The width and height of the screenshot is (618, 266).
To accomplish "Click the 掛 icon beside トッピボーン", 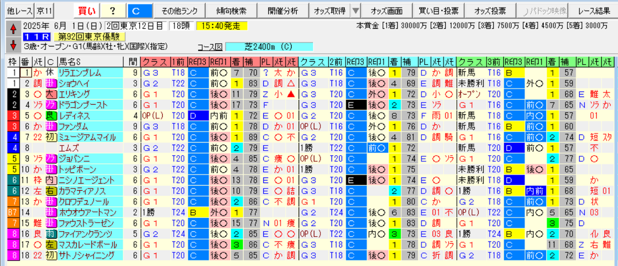I will (50, 170).
